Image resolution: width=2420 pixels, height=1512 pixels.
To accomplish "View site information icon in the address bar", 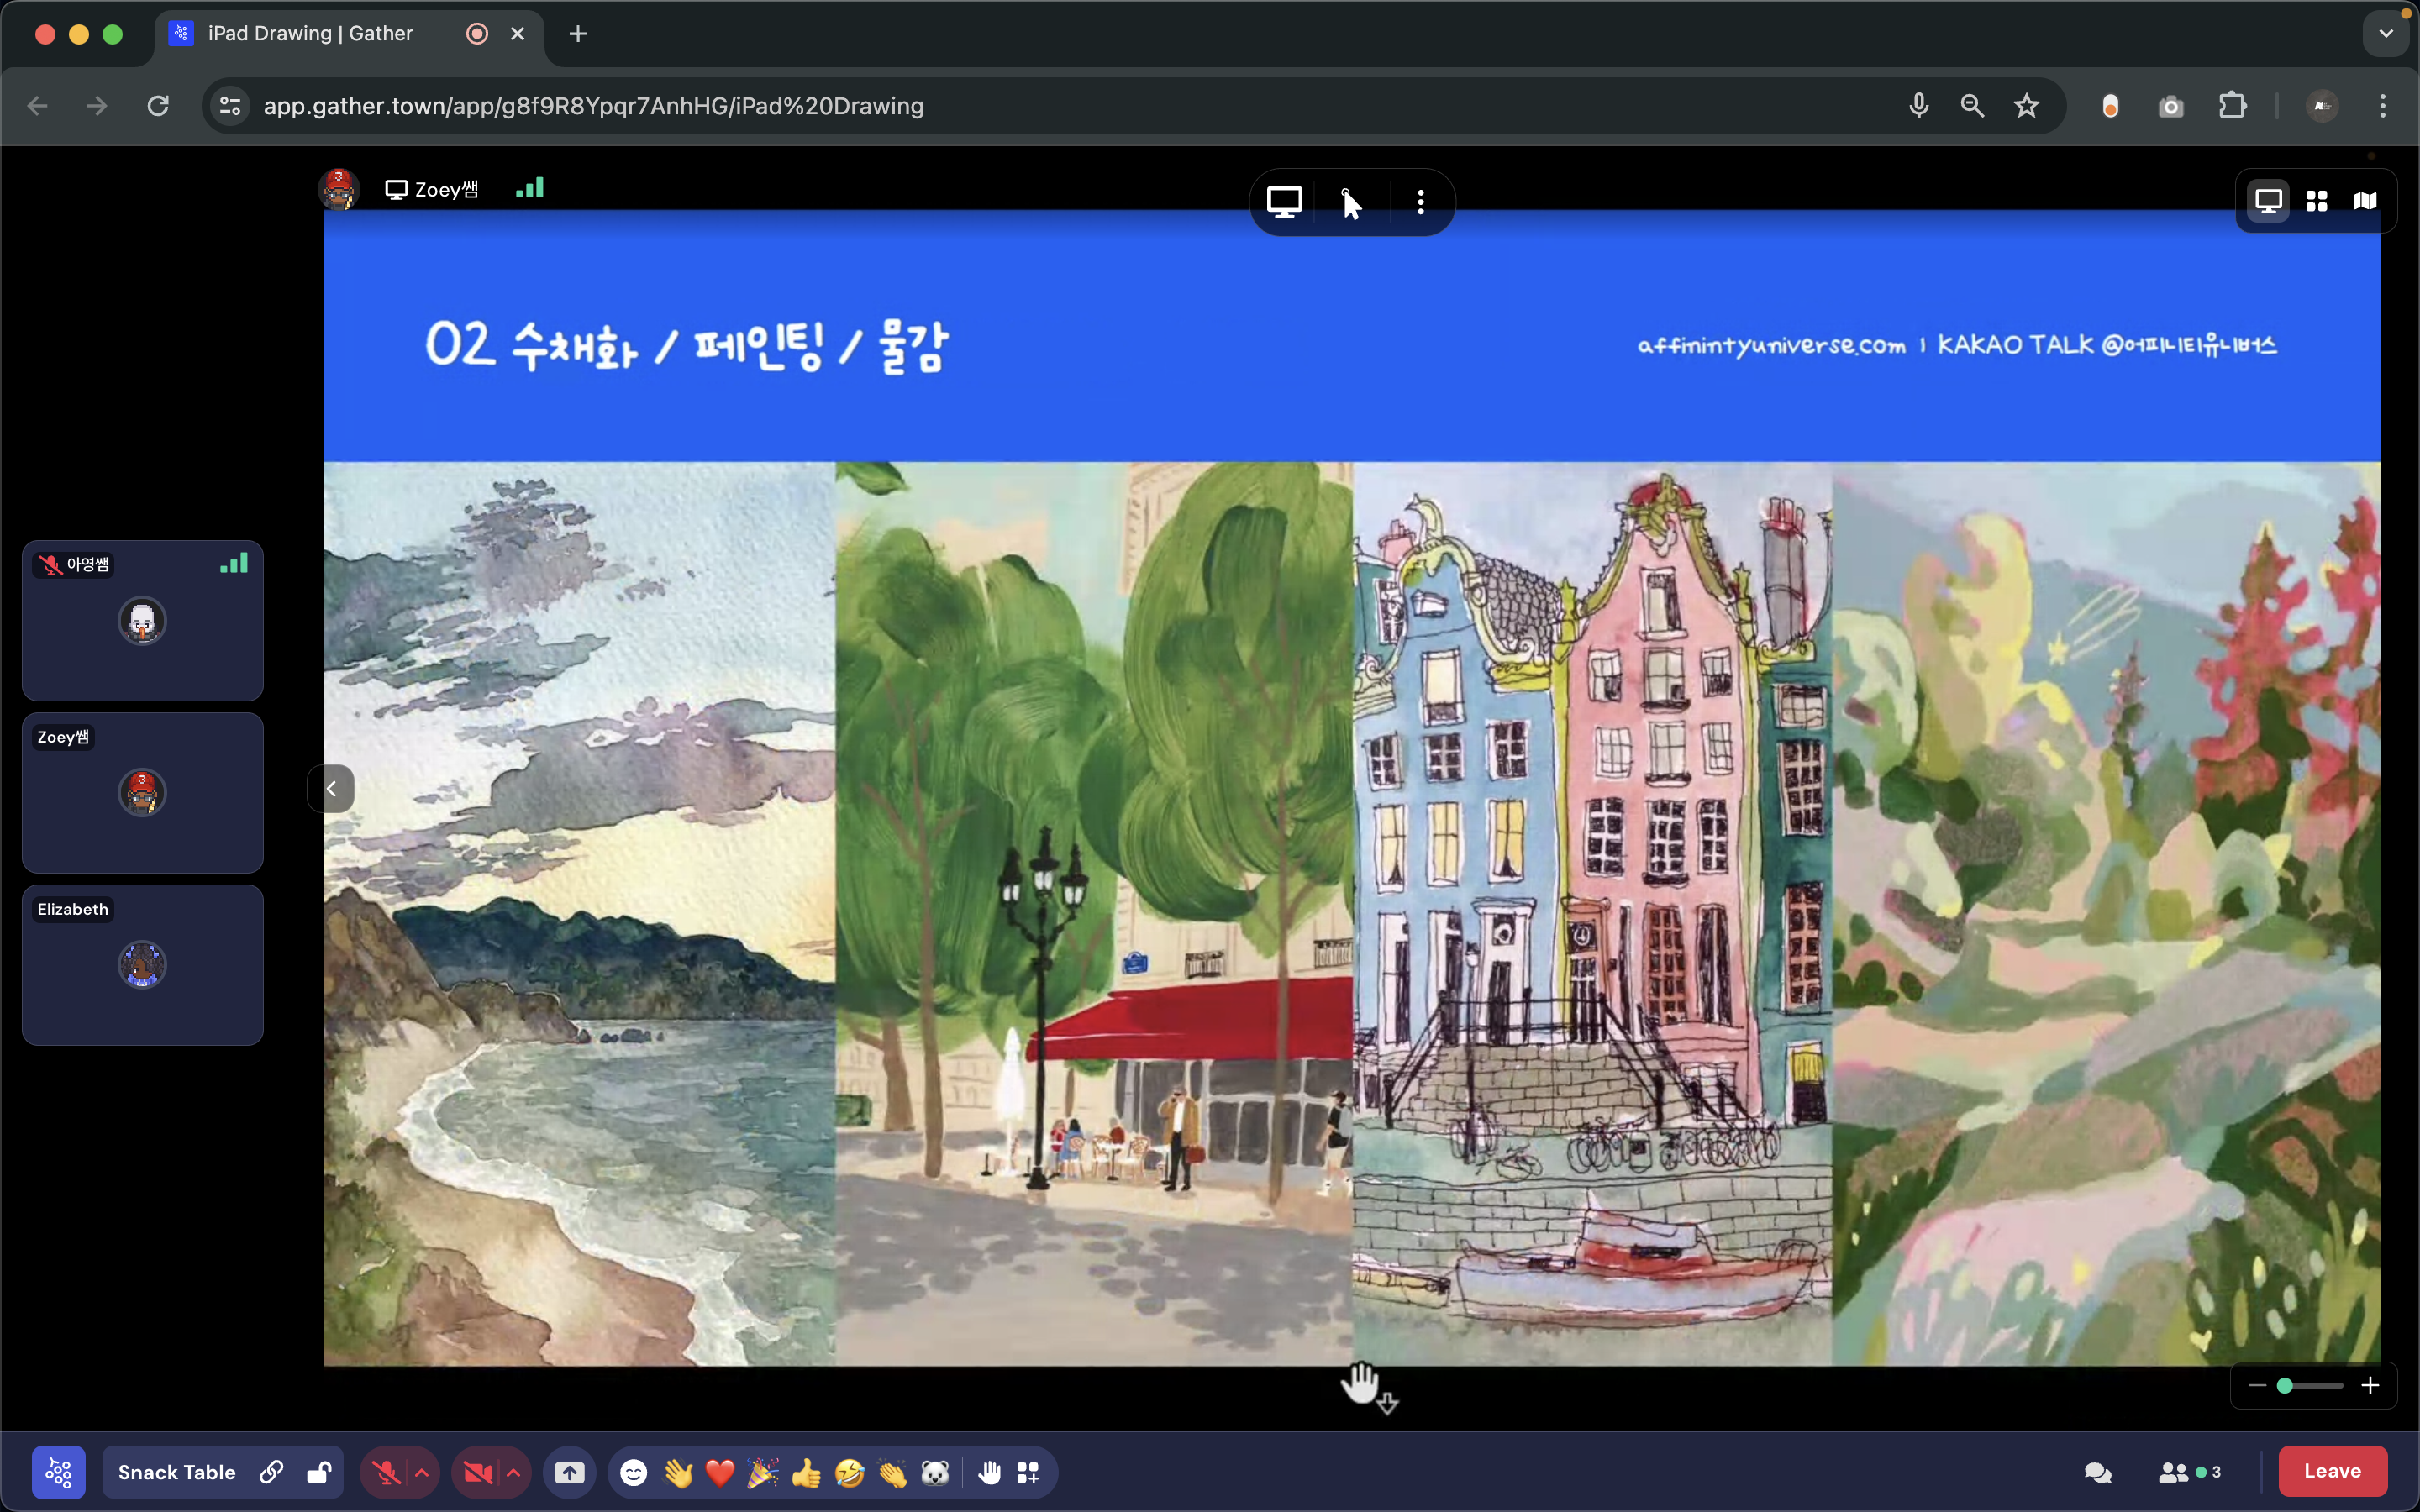I will pos(230,106).
